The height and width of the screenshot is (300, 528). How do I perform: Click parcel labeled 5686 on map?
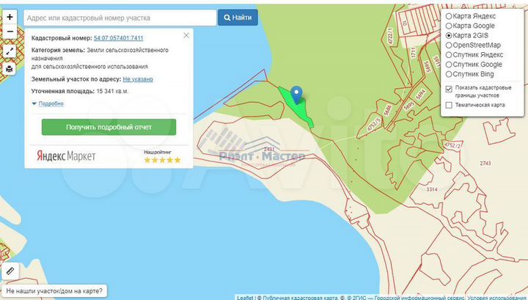388,111
